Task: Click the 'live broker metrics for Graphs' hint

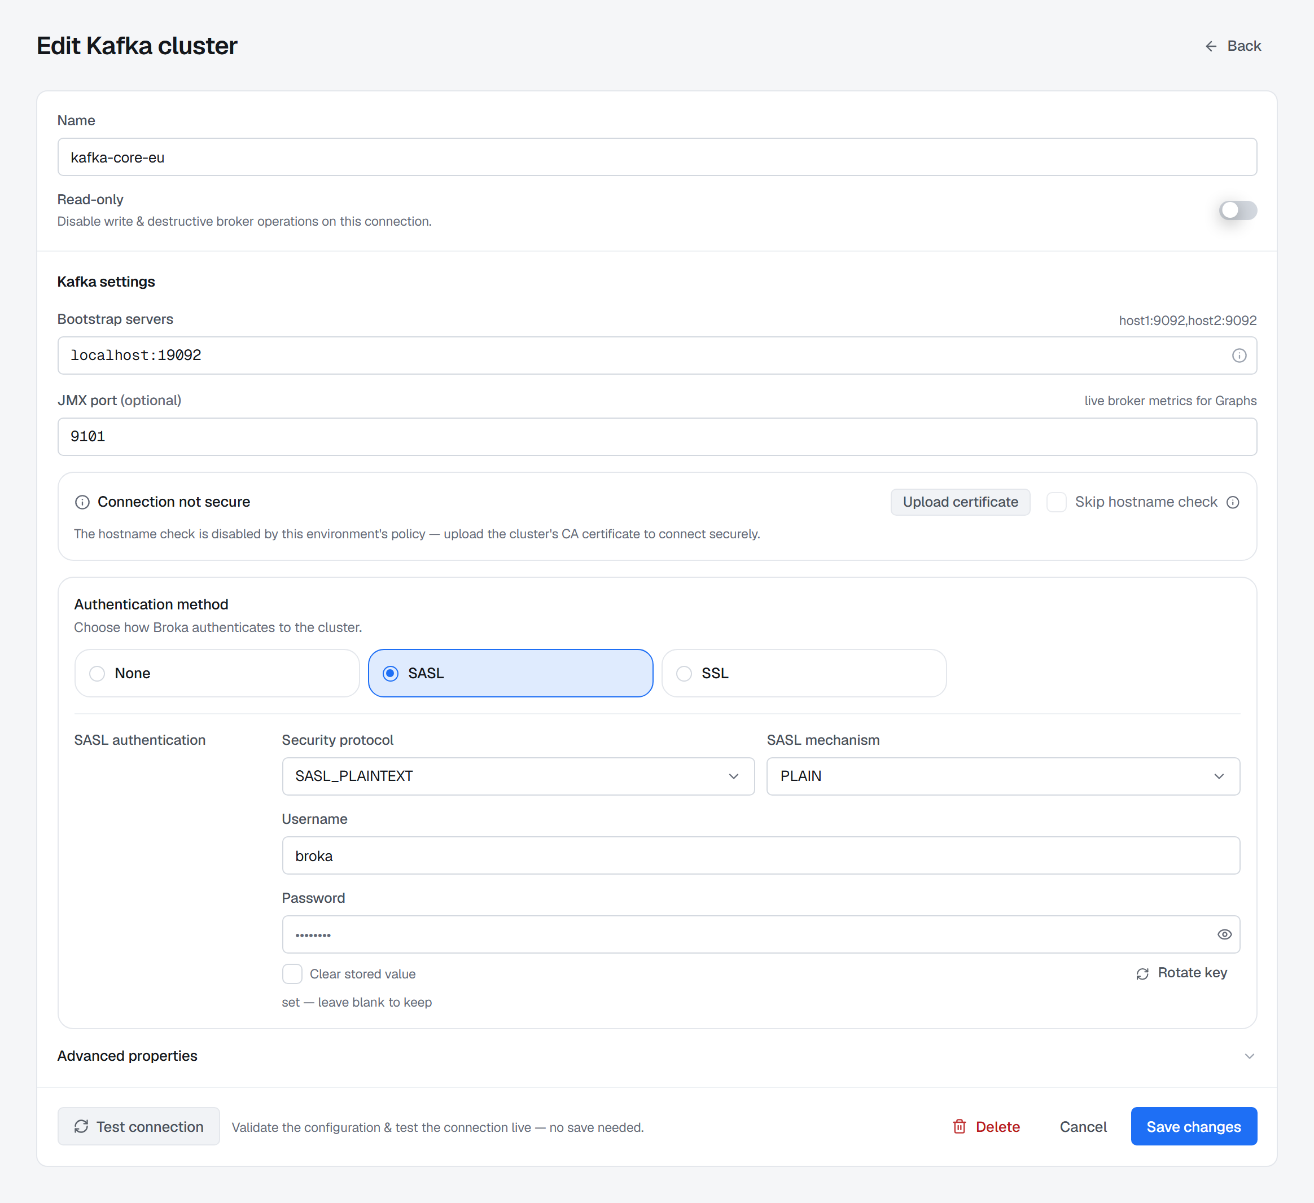Action: (x=1170, y=401)
